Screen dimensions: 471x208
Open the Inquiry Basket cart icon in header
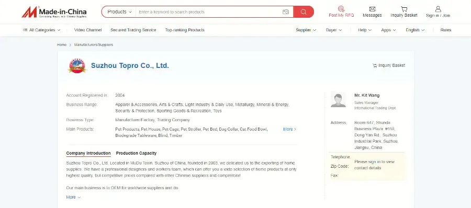point(403,9)
